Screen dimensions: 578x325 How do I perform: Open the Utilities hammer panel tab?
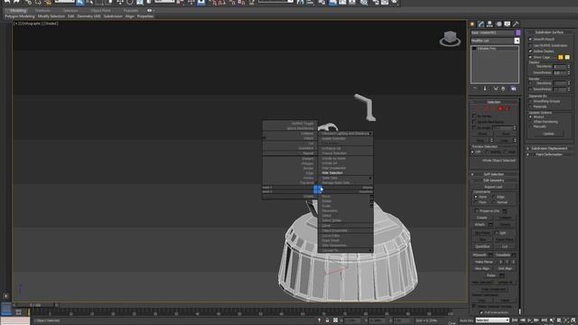[x=516, y=24]
